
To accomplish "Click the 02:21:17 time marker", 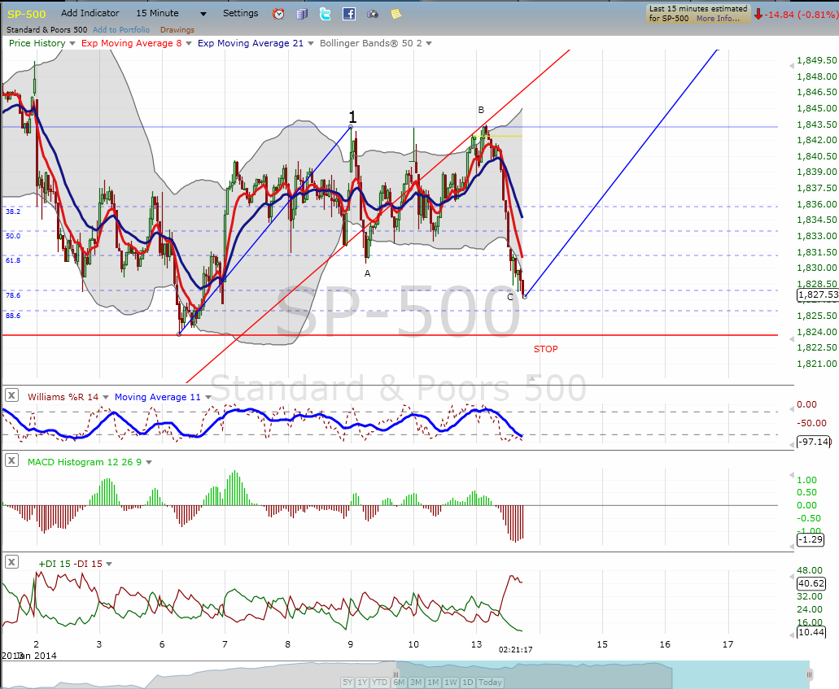I will pyautogui.click(x=515, y=649).
